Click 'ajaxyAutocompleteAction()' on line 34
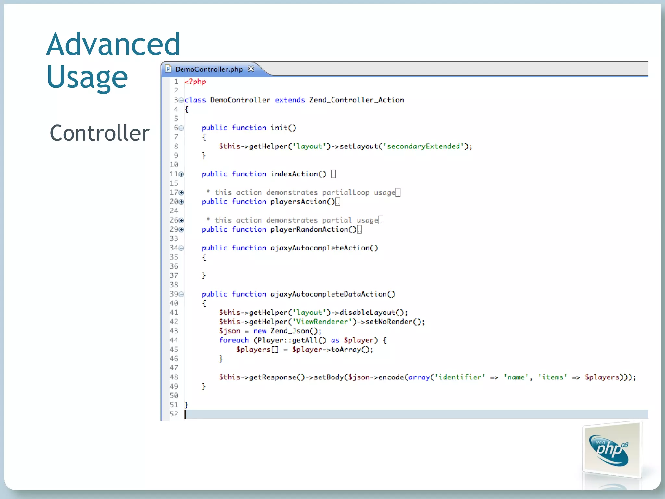Screen dimensions: 665x499 point(324,248)
